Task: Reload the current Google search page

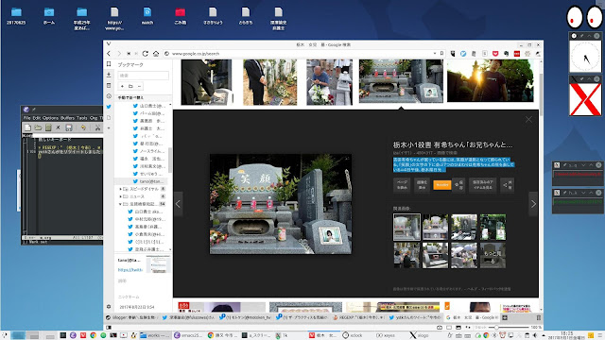Action: pos(145,54)
